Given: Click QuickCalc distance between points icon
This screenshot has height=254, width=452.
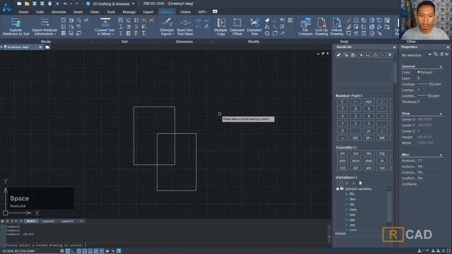Looking at the screenshot, I should (x=368, y=55).
